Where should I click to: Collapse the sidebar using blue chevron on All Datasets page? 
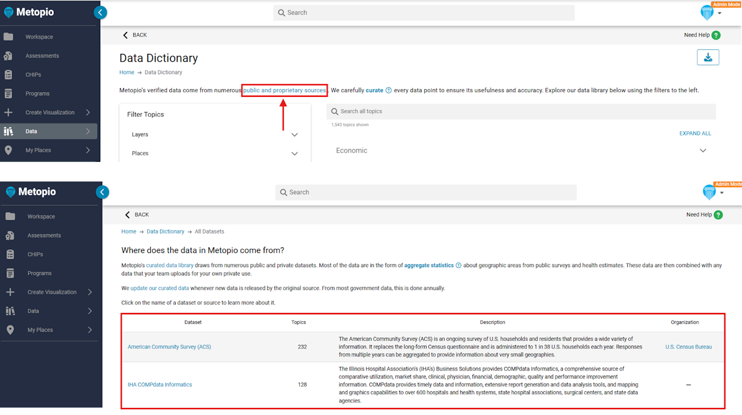(103, 192)
